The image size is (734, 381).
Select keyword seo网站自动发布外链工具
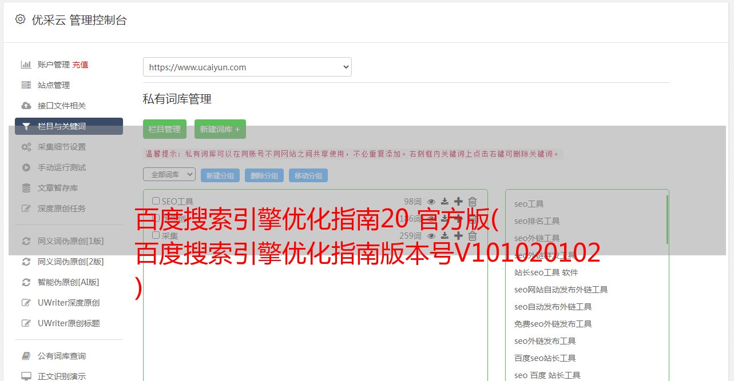click(x=561, y=290)
